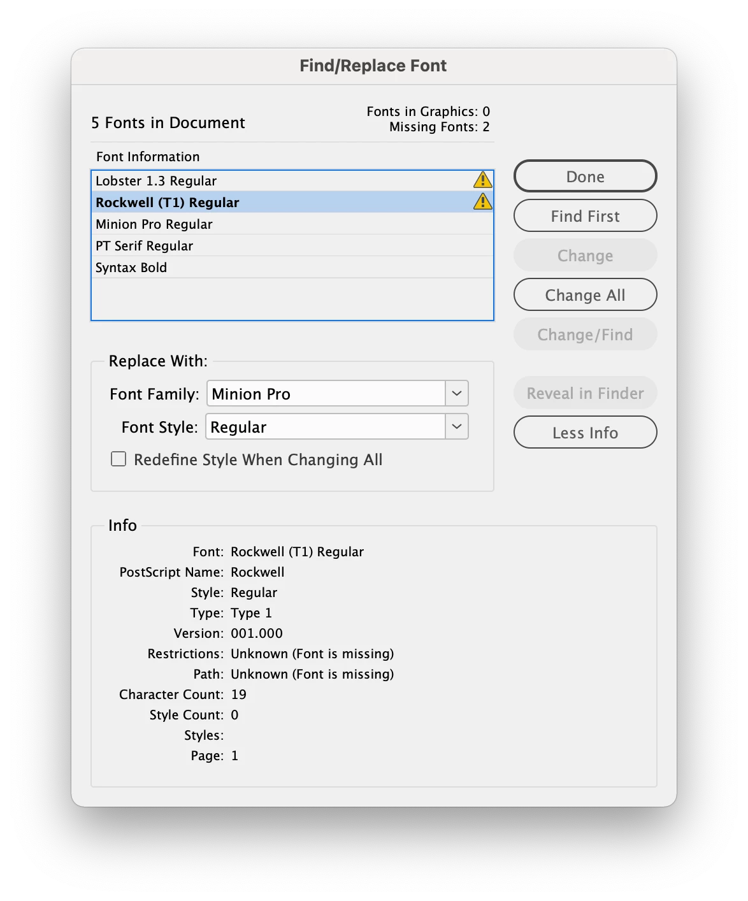Open the Font Style dropdown arrow
The height and width of the screenshot is (901, 748).
[x=457, y=426]
